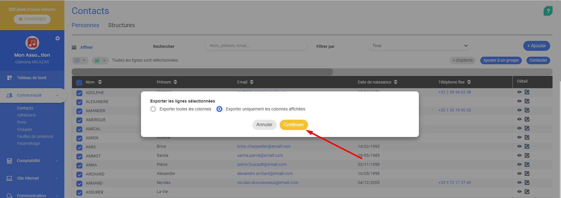The image size is (561, 198).
Task: Click 'Ajouter à un groupe' button
Action: click(501, 60)
